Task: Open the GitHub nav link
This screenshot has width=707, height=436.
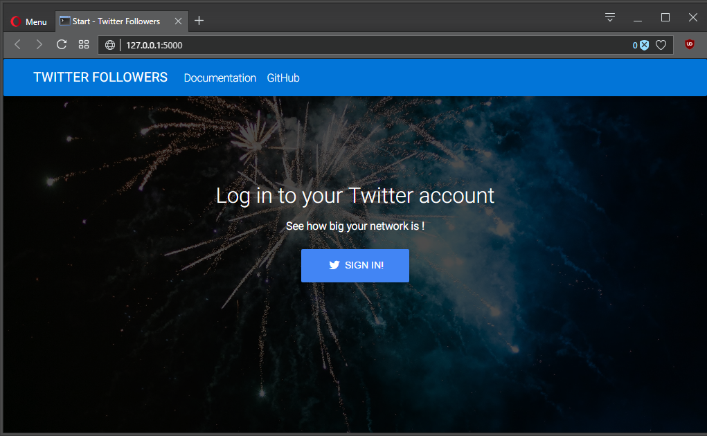Action: coord(283,78)
